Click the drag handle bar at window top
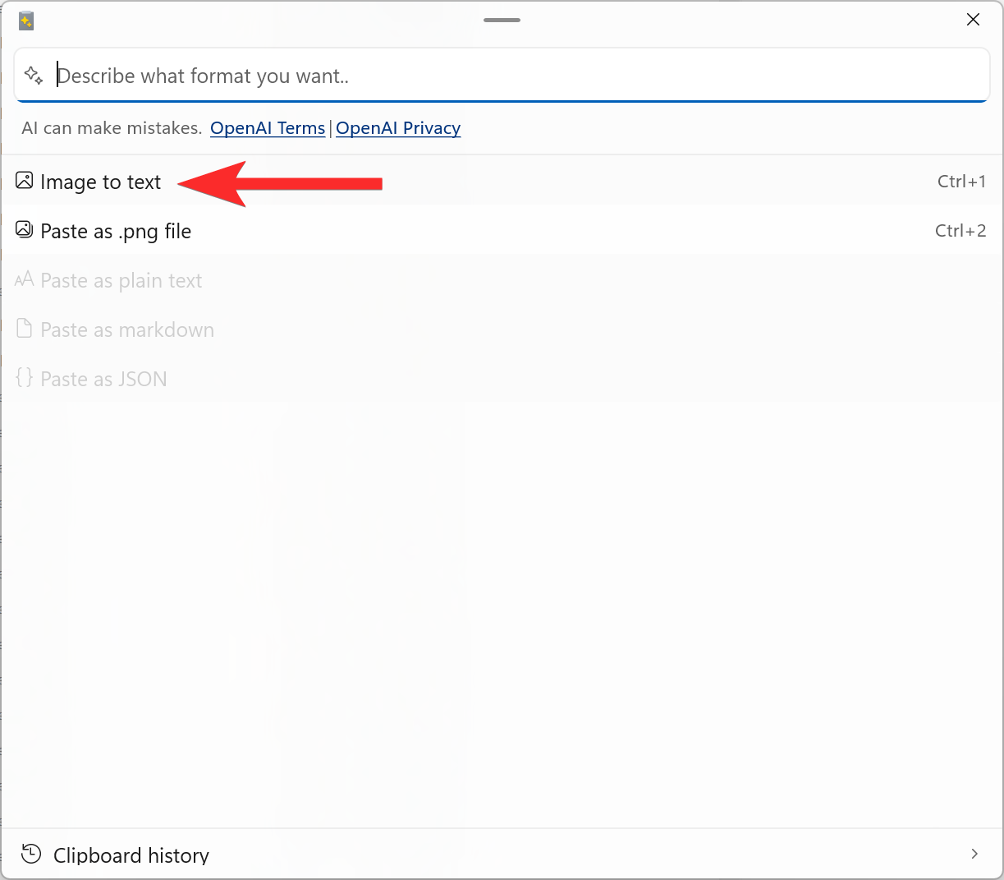 502,20
